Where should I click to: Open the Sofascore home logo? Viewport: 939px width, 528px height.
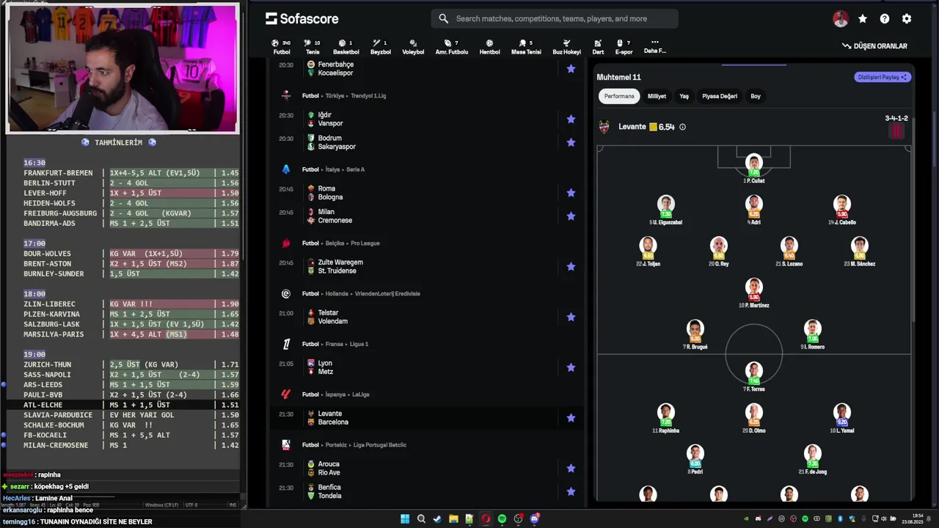pos(302,18)
